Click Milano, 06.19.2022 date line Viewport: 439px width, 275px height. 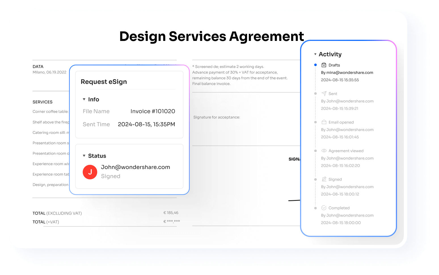[x=49, y=72]
